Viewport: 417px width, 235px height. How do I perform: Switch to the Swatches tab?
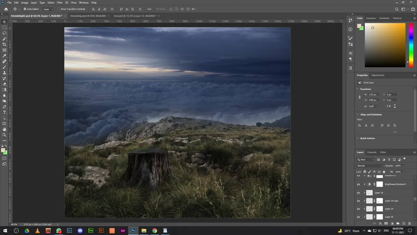pyautogui.click(x=371, y=18)
